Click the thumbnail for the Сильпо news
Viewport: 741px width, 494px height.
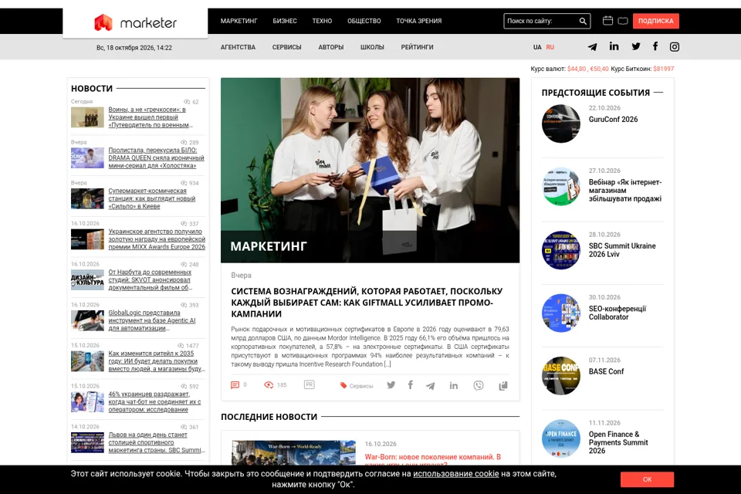pyautogui.click(x=87, y=198)
